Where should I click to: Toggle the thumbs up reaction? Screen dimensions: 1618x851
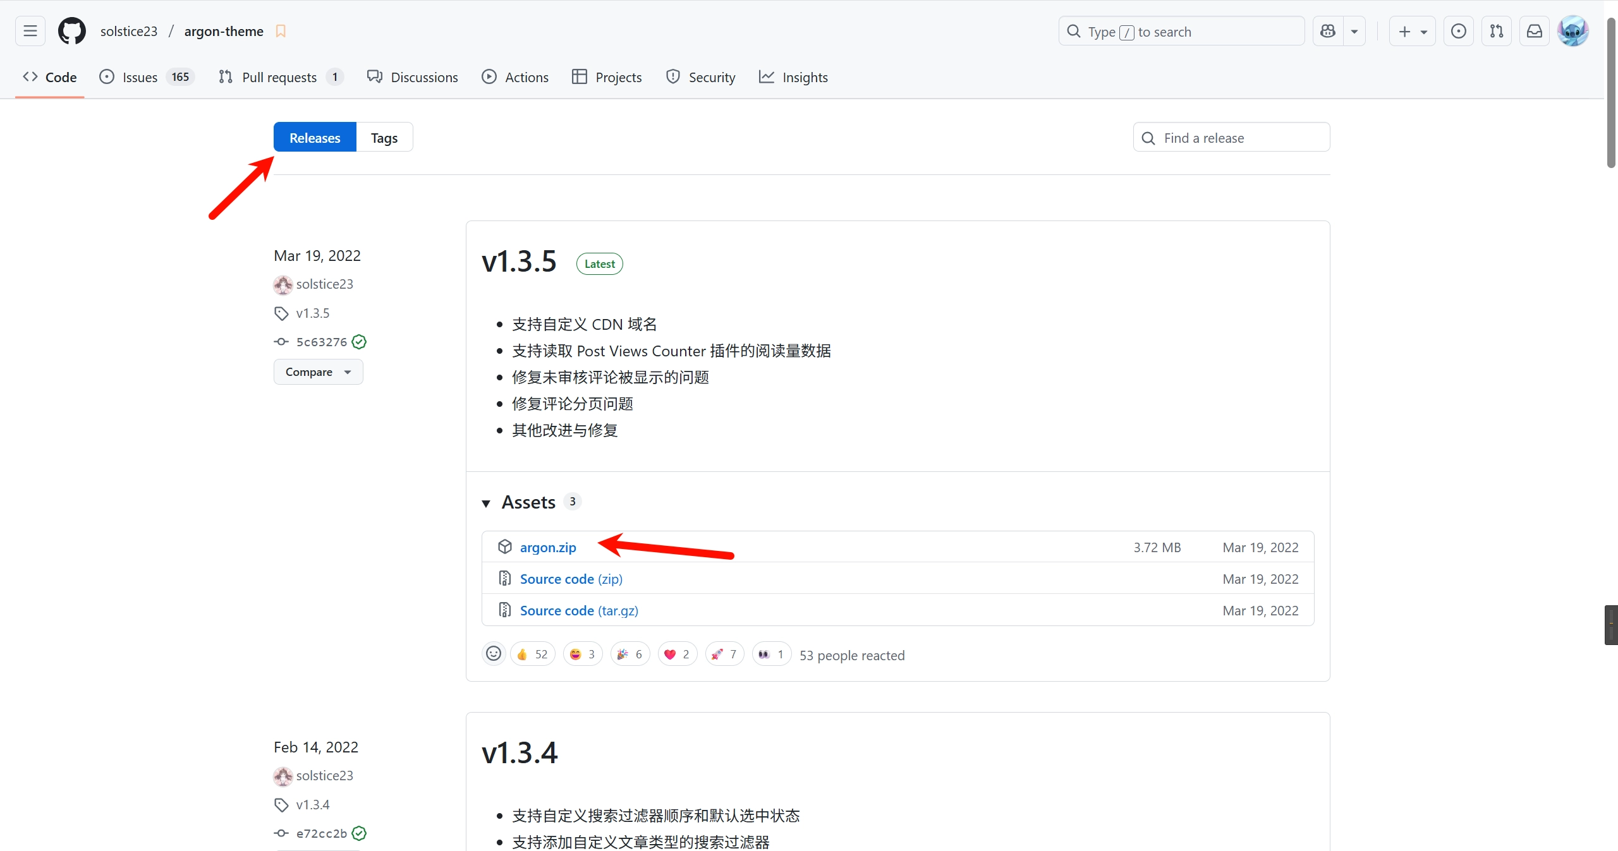pyautogui.click(x=532, y=654)
